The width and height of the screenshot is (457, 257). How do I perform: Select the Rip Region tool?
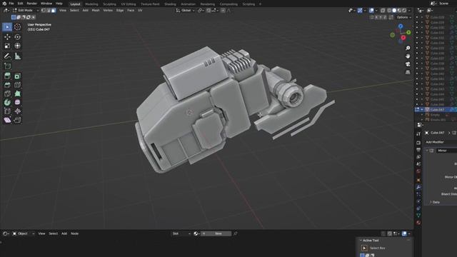pos(17,120)
